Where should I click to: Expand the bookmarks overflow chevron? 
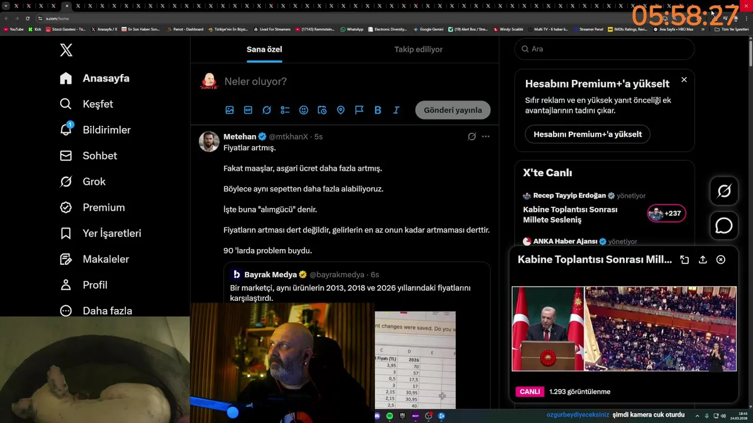pyautogui.click(x=702, y=29)
